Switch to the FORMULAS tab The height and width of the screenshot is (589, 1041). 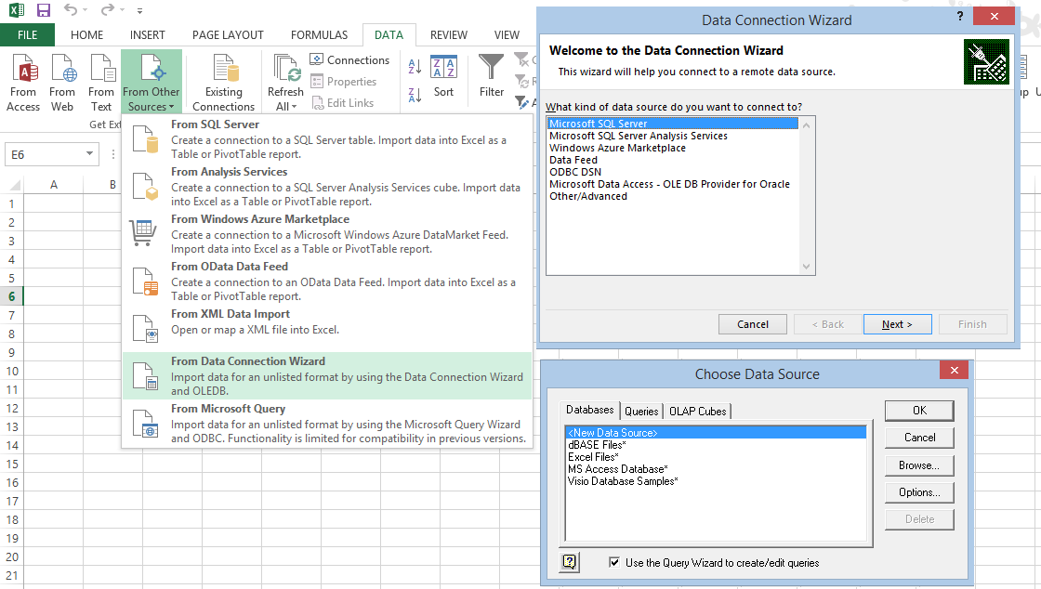[x=320, y=35]
